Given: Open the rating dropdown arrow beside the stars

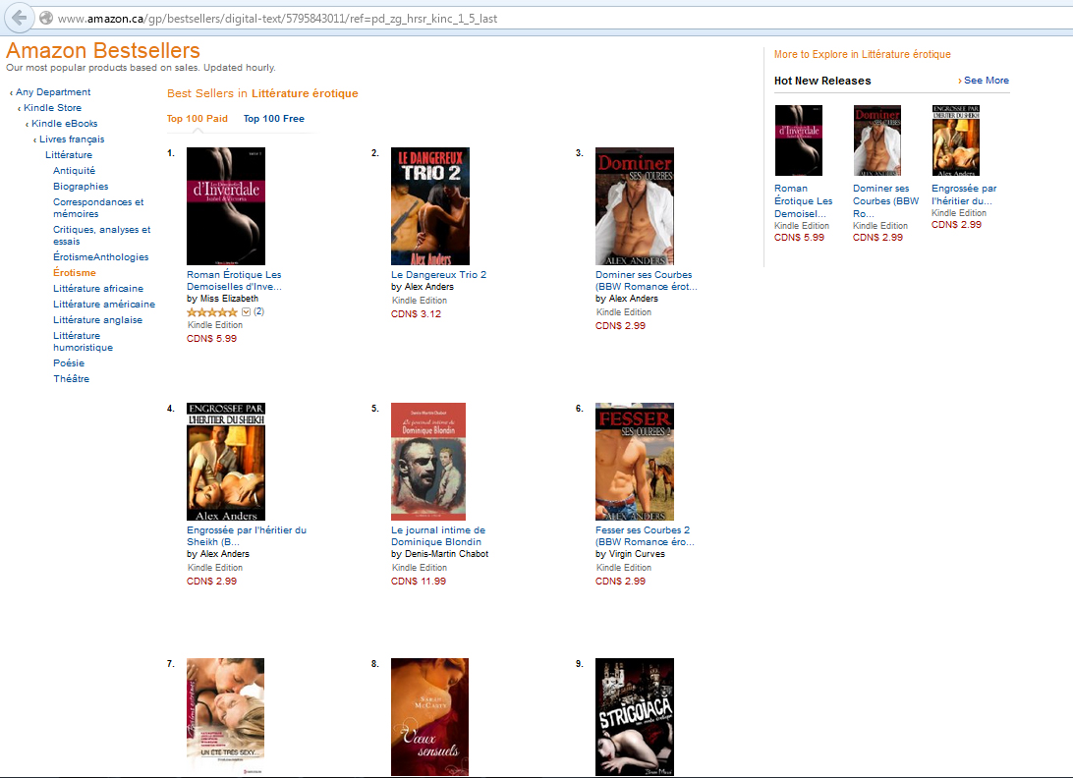Looking at the screenshot, I should click(x=246, y=312).
